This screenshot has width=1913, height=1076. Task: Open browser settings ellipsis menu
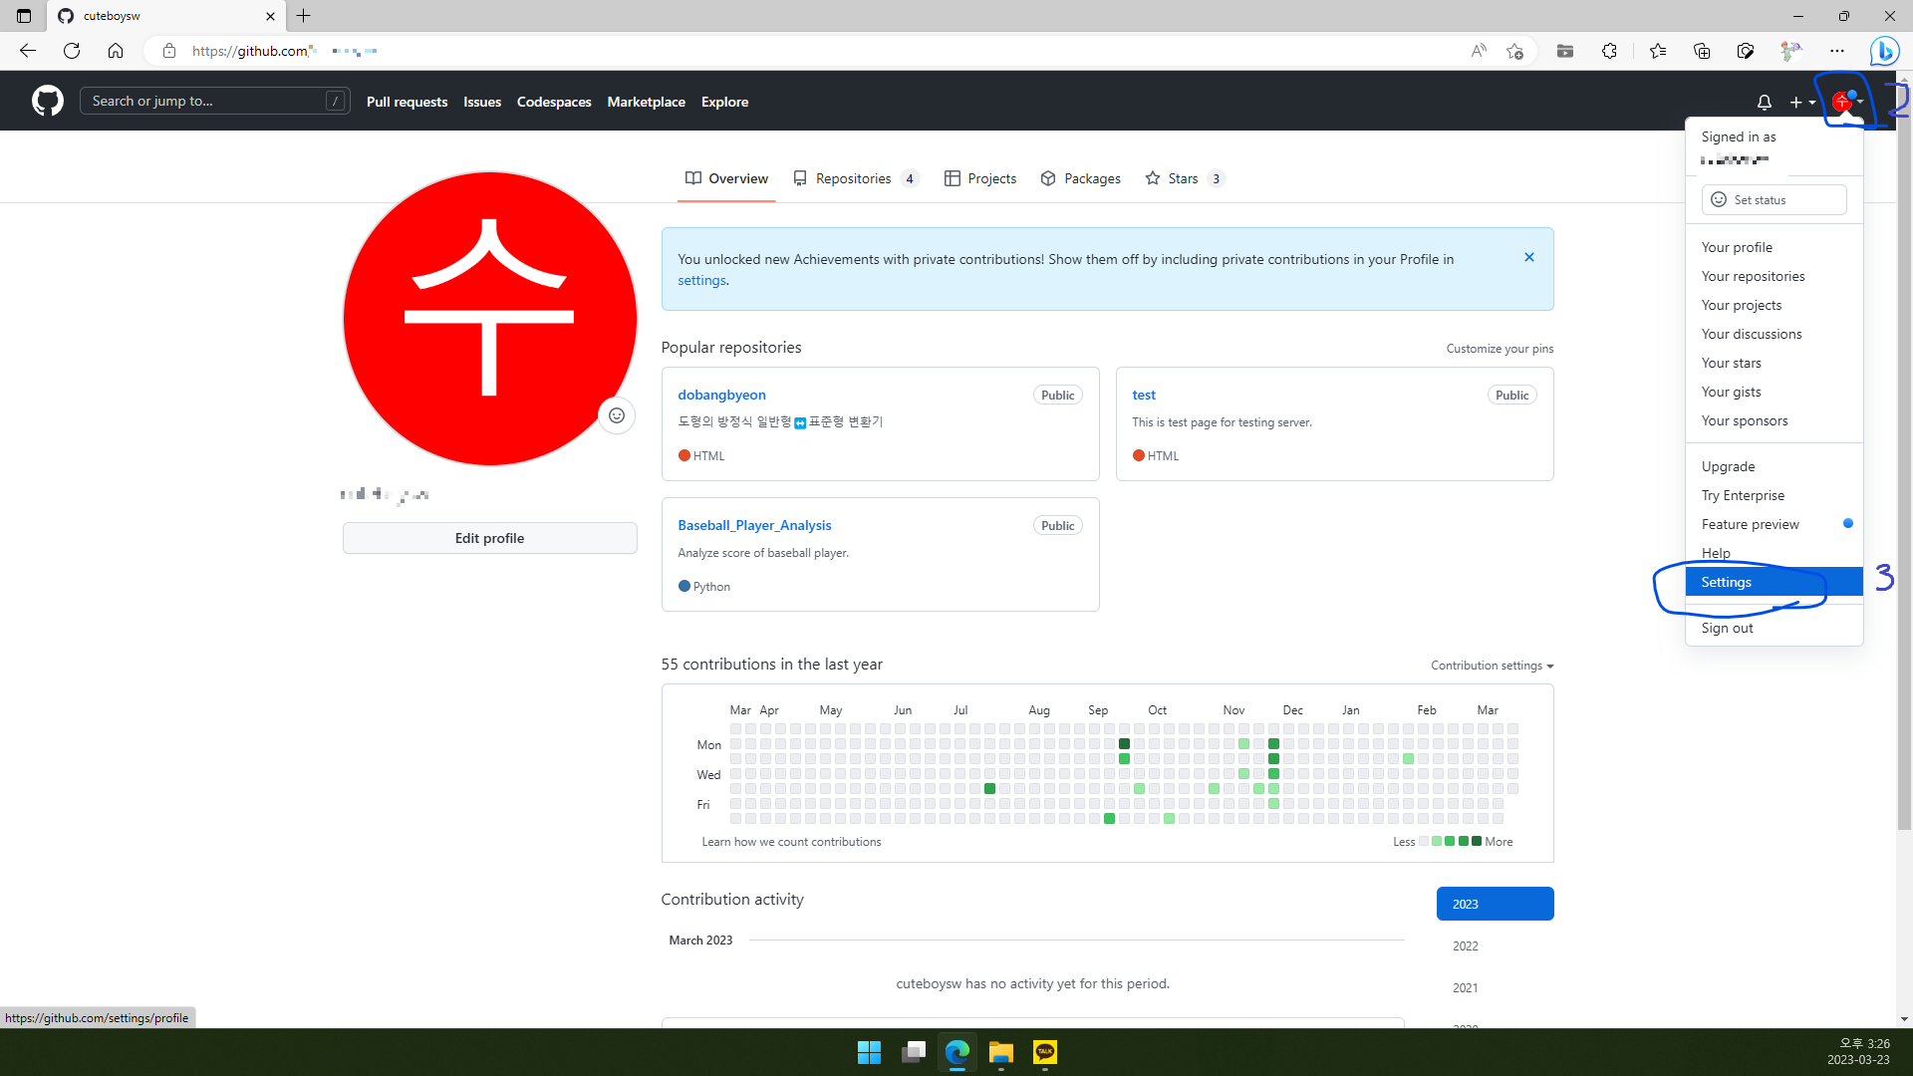(x=1837, y=51)
